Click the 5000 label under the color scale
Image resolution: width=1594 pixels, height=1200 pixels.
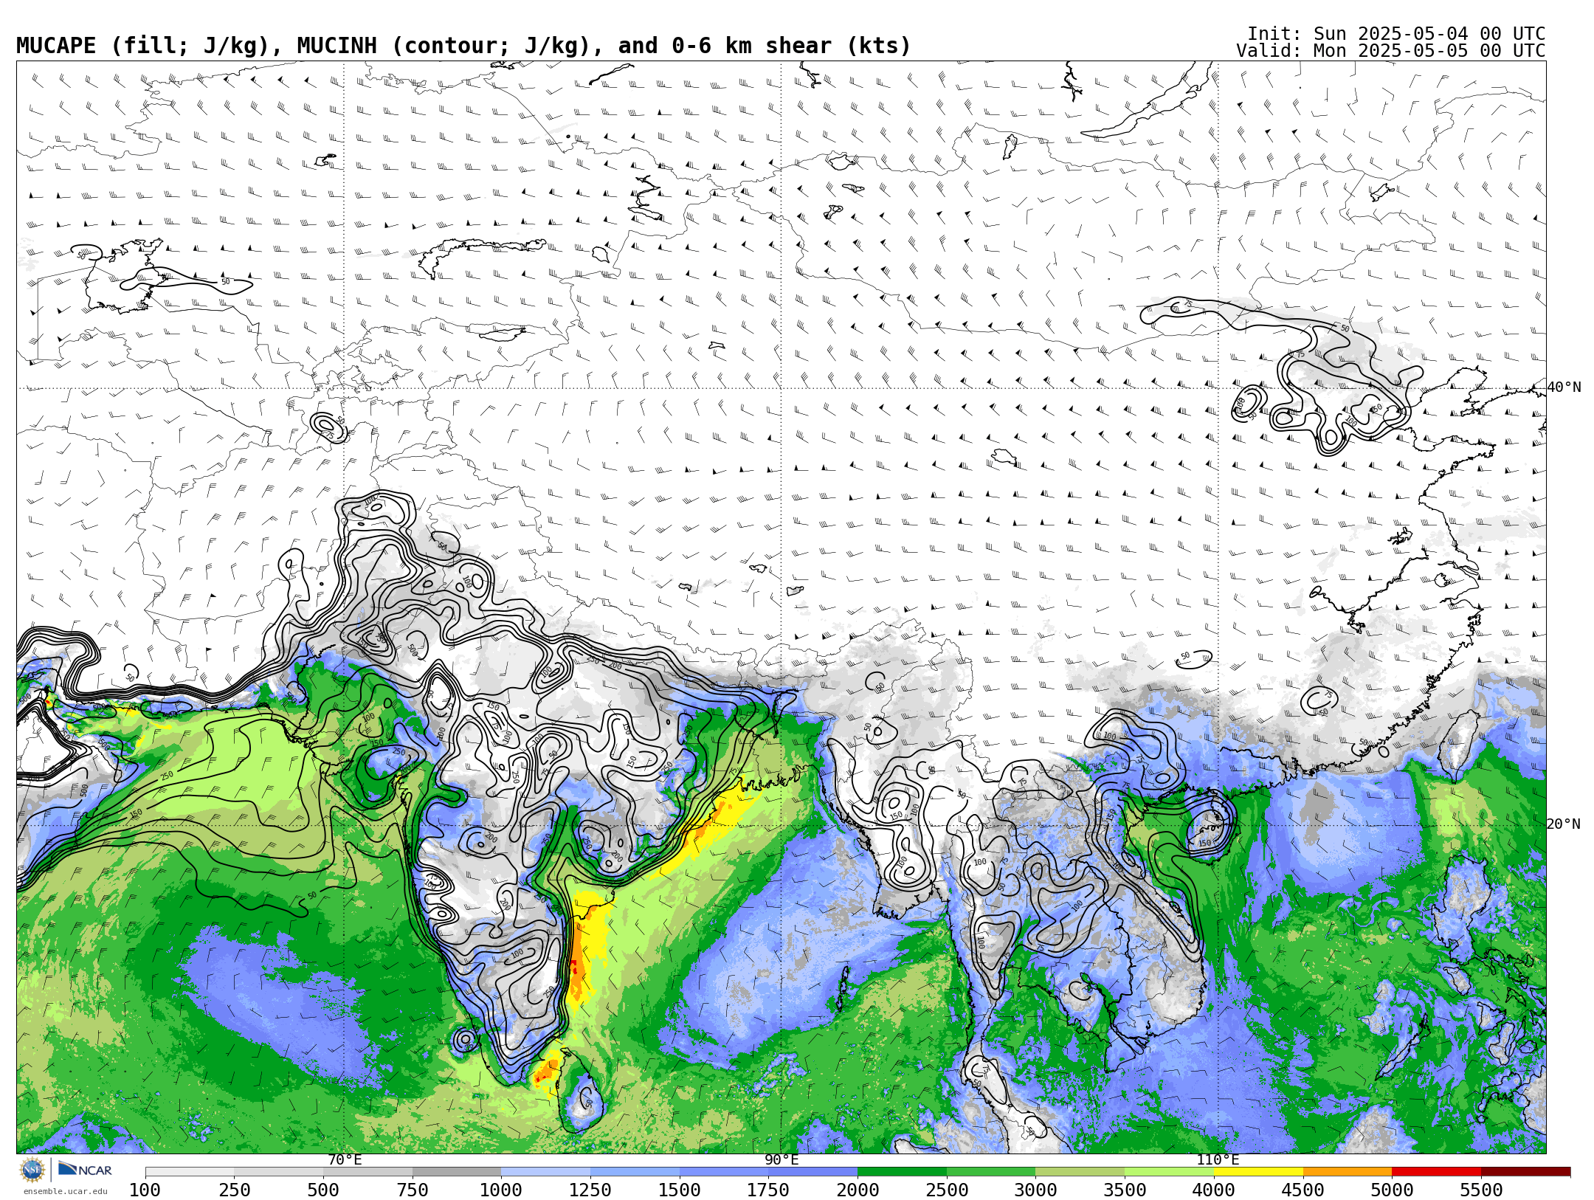click(x=1393, y=1190)
